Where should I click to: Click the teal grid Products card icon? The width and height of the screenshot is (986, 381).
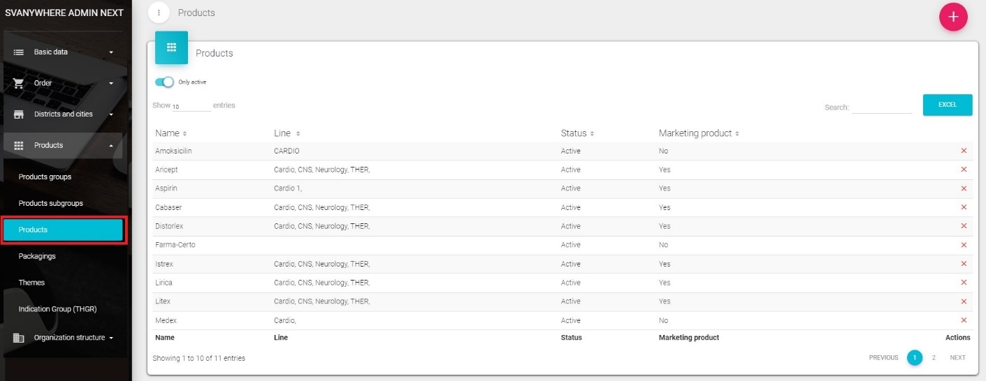pos(171,47)
